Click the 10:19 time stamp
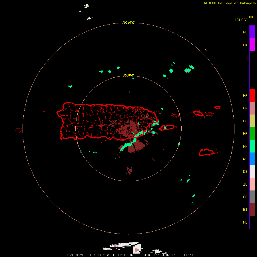Viewport: 257px width, 257px height. click(186, 255)
